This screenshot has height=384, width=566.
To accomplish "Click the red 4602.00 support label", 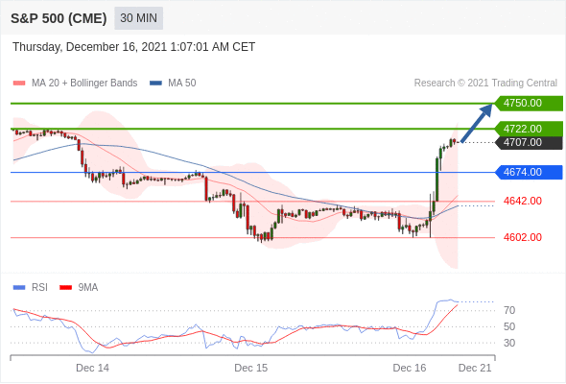I will [523, 237].
